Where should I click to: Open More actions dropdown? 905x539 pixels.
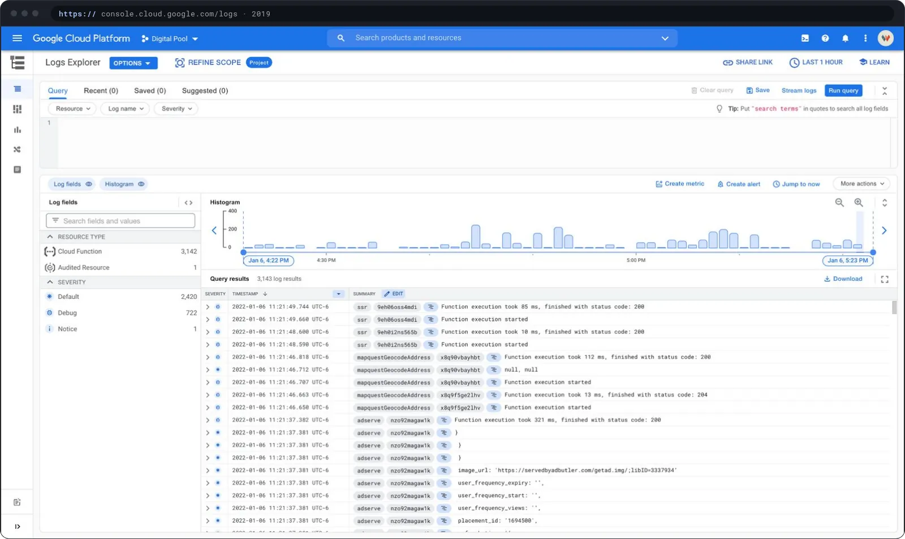[x=862, y=184]
